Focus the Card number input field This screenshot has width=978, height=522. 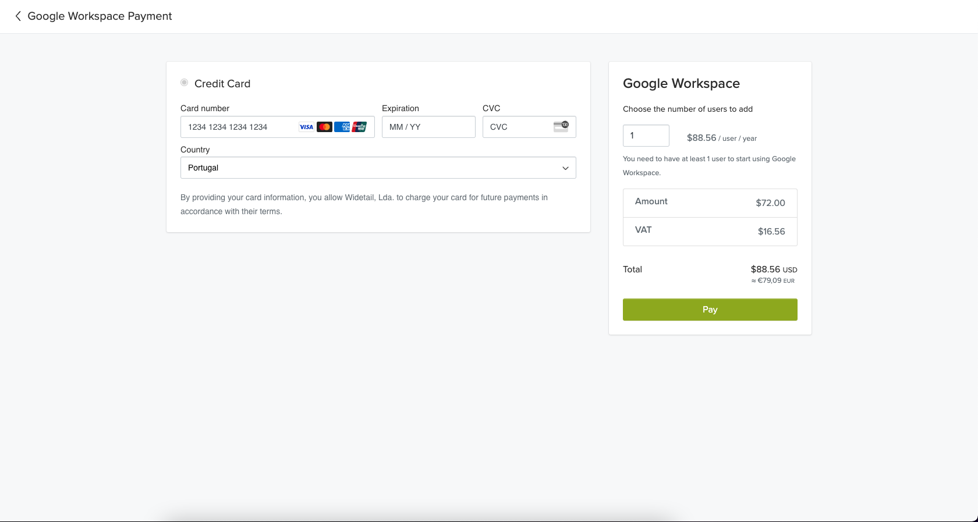(239, 127)
